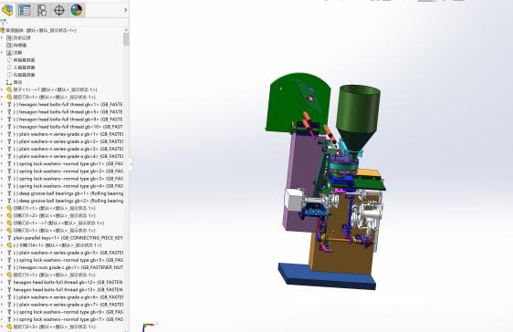Select the green hopper on the 3D model
This screenshot has height=332, width=513.
[359, 114]
